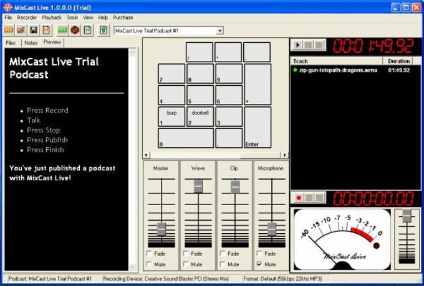
Task: Mute the Wave channel
Action: pos(186,264)
